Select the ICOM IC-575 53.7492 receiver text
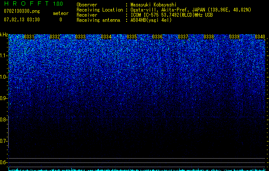This screenshot has height=171, width=269. tap(171, 15)
